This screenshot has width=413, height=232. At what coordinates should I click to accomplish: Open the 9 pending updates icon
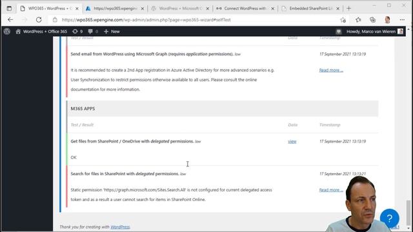[77, 32]
